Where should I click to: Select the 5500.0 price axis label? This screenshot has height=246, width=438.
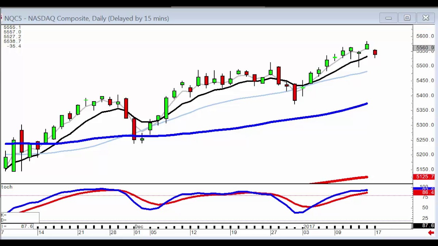click(425, 66)
